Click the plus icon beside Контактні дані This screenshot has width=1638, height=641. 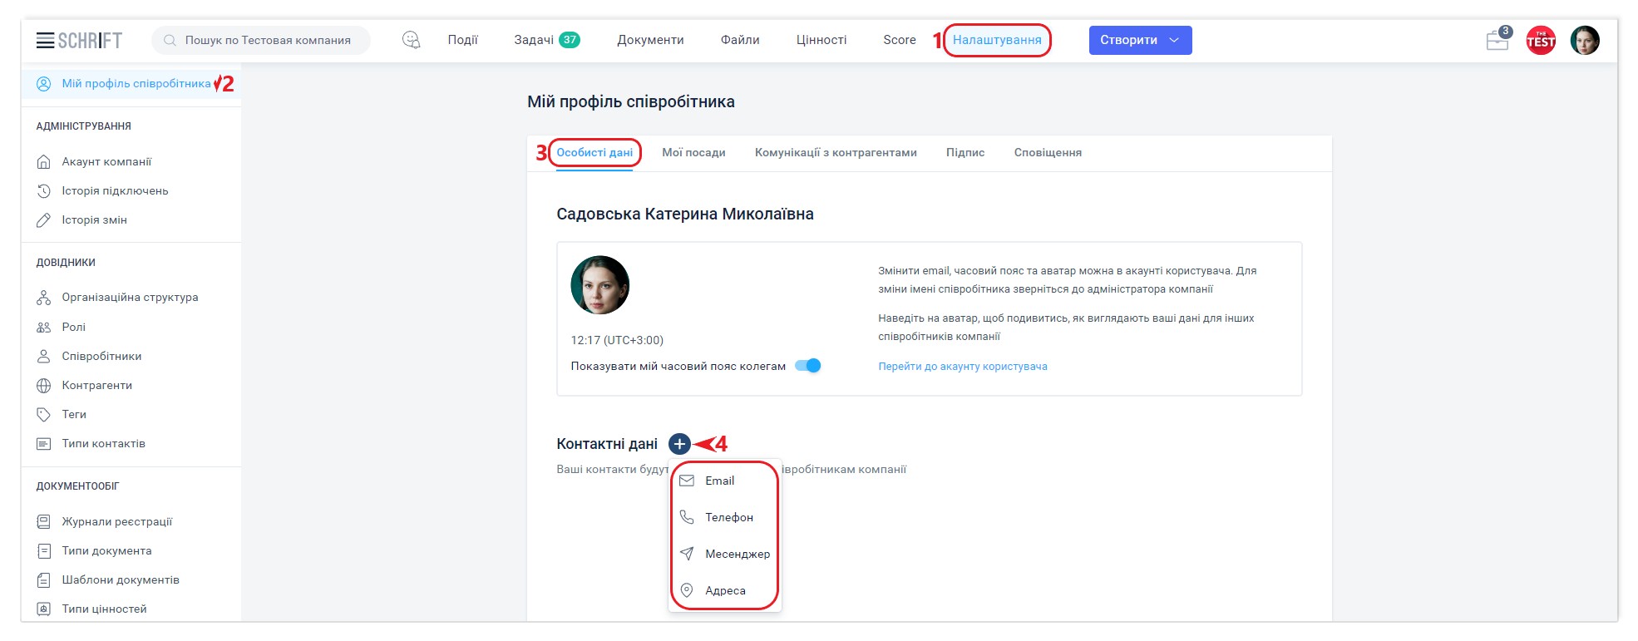point(679,444)
